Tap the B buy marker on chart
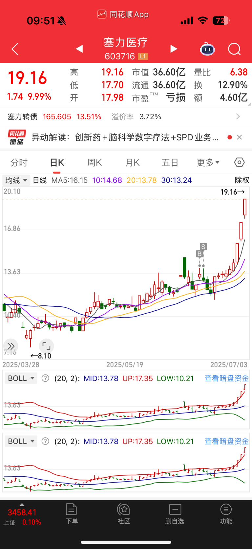 tap(199, 254)
